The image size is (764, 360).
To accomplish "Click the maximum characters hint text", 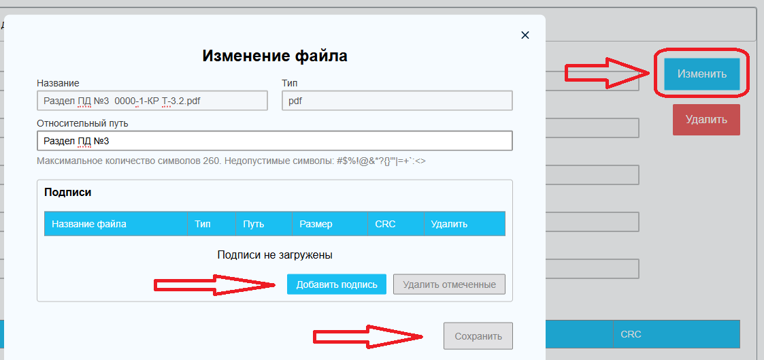I will pos(231,161).
